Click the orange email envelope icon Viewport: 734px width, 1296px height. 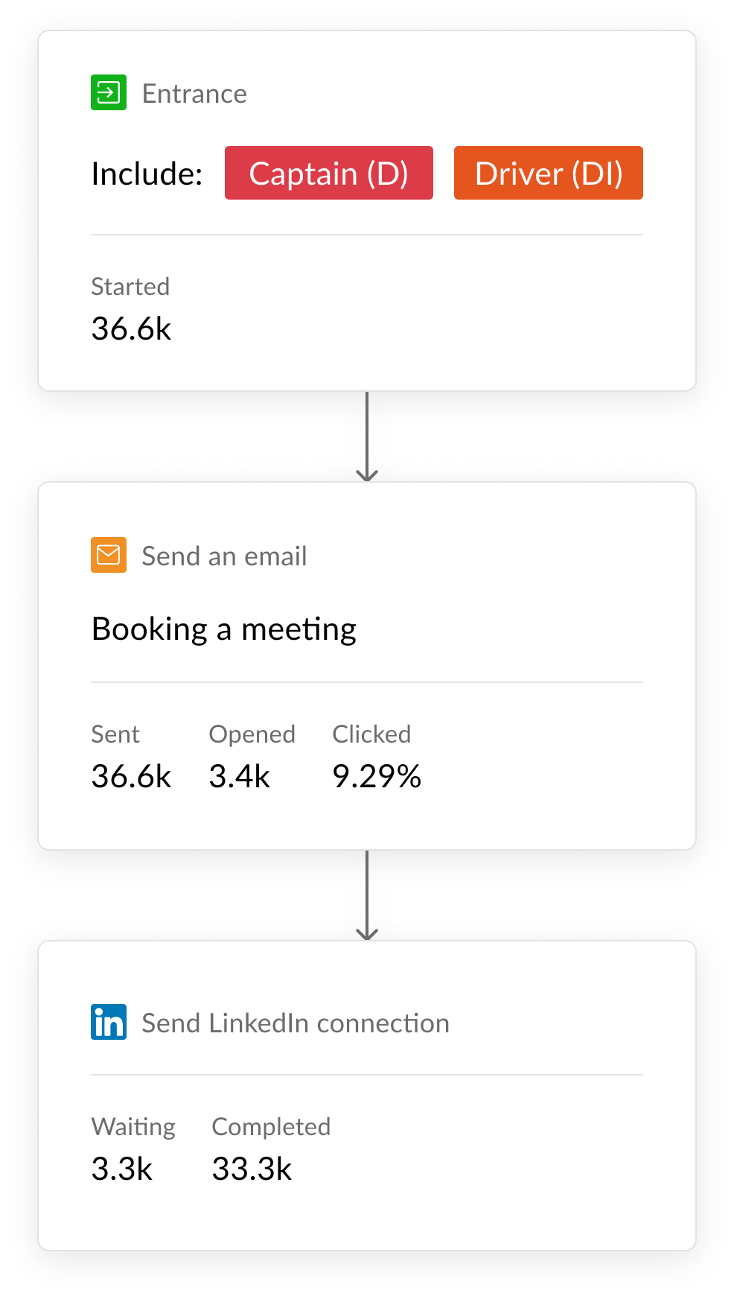pos(109,556)
